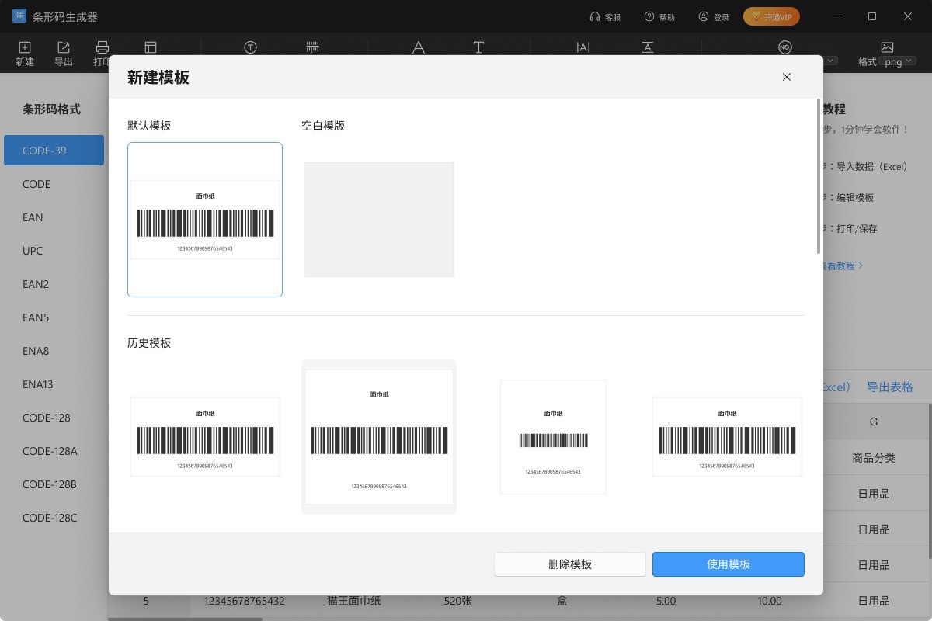Click the 看教程 tutorial link
Image resolution: width=932 pixels, height=621 pixels.
(x=843, y=265)
